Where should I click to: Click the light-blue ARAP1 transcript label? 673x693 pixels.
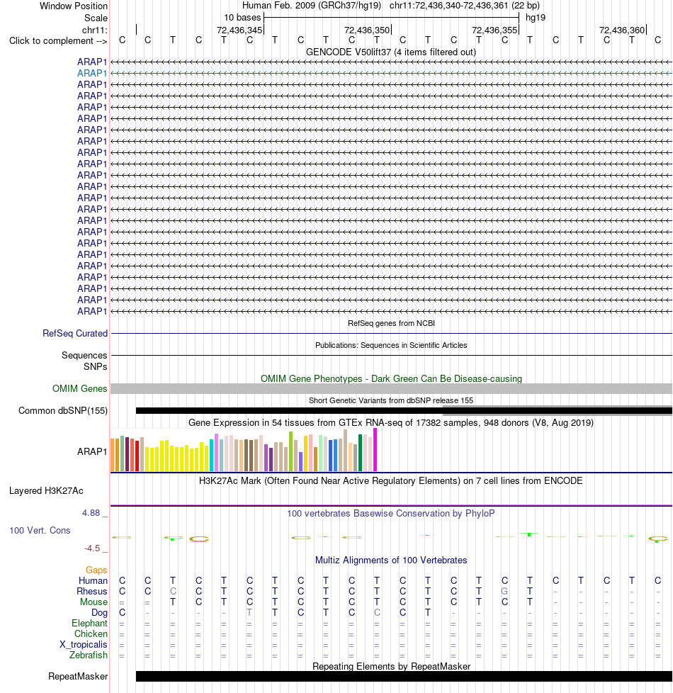pyautogui.click(x=92, y=73)
